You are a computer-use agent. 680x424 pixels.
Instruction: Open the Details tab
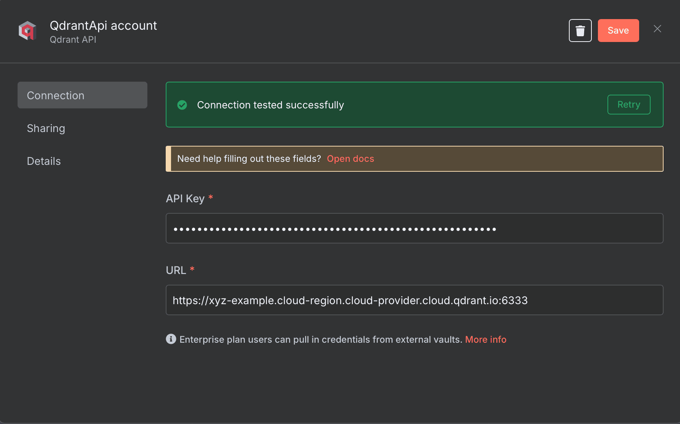coord(44,161)
